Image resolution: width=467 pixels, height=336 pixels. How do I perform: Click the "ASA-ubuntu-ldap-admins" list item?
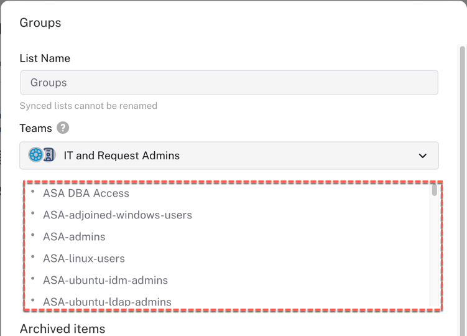(107, 302)
